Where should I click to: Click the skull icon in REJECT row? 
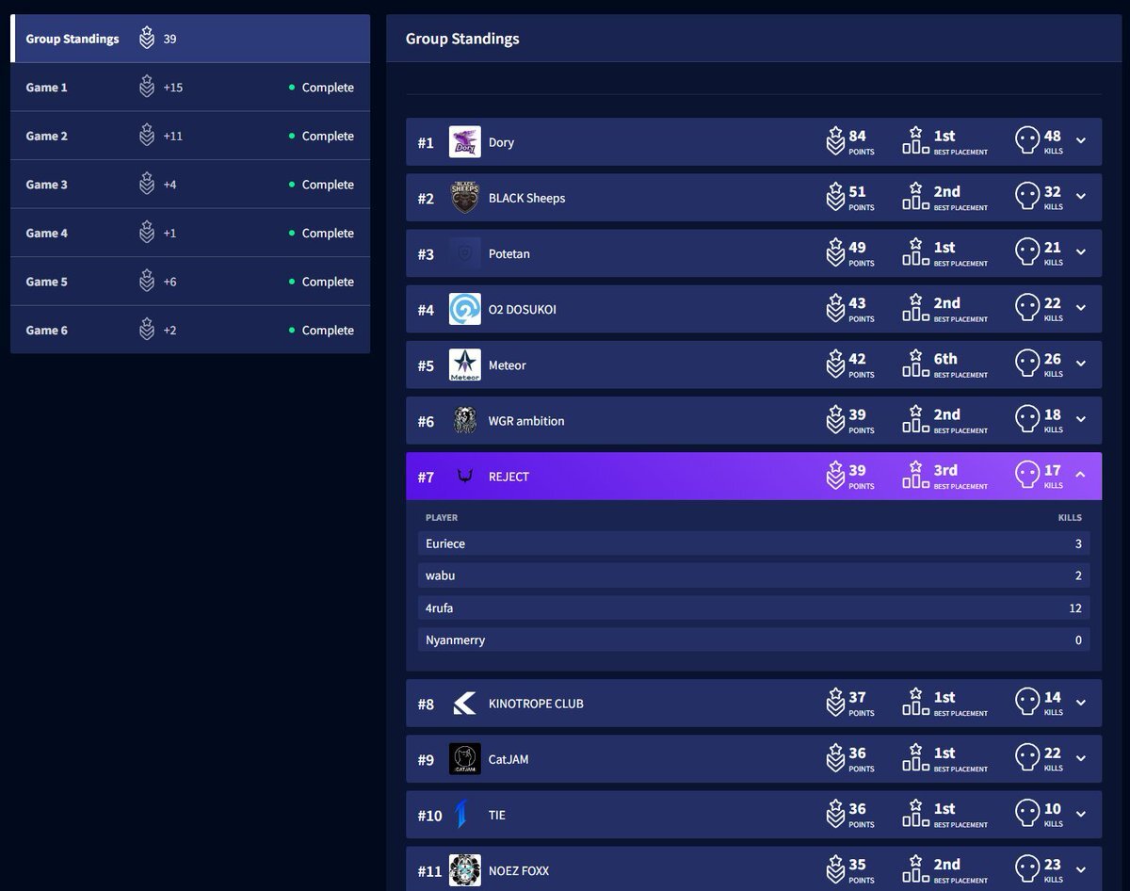coord(1027,475)
